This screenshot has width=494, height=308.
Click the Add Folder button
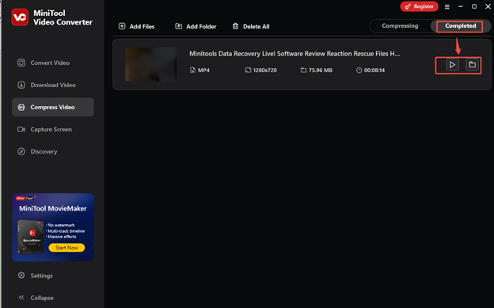tap(196, 26)
